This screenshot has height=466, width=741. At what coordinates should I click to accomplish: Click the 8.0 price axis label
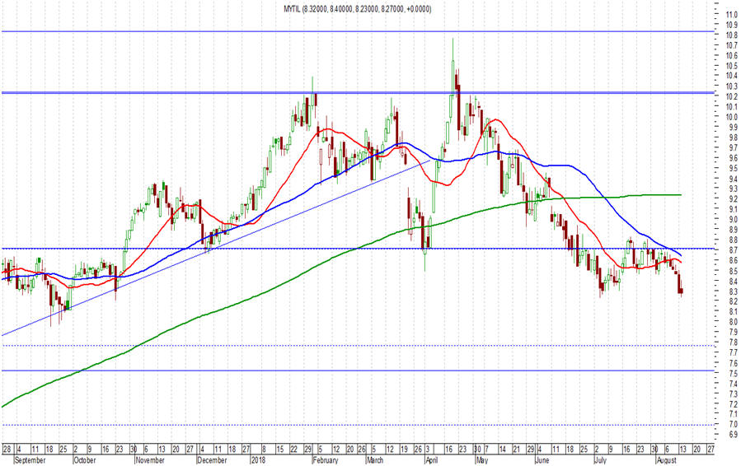tap(734, 322)
